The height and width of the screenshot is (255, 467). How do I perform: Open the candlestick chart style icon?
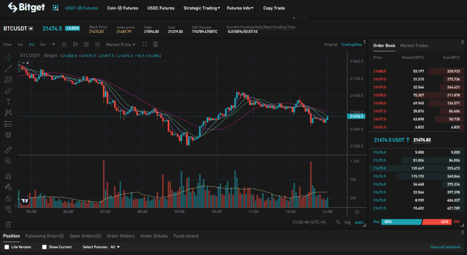click(x=75, y=45)
